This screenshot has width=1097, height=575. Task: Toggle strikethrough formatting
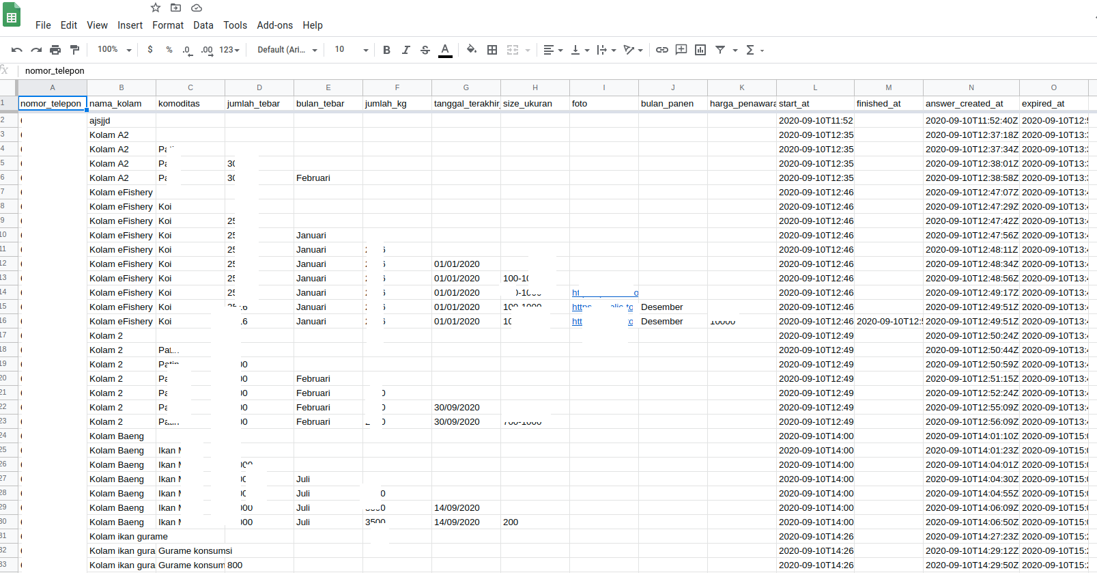(x=425, y=50)
